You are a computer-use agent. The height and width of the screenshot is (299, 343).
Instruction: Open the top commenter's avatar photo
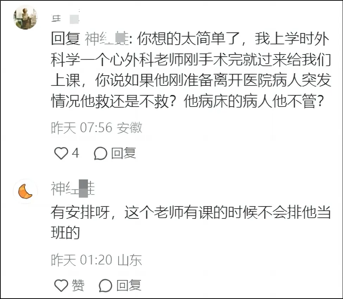[25, 18]
